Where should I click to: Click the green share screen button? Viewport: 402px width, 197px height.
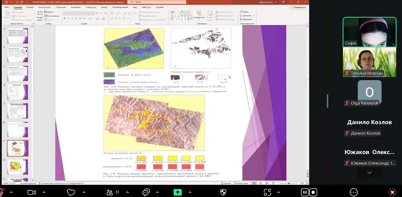pos(178,192)
